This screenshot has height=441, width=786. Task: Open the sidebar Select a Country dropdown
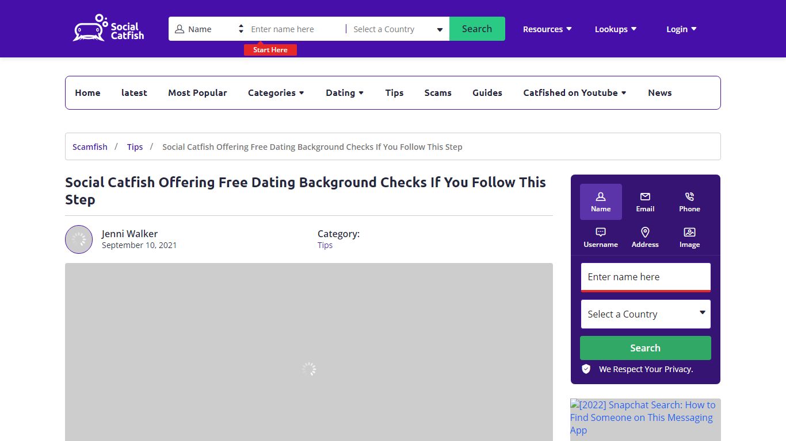click(x=646, y=314)
